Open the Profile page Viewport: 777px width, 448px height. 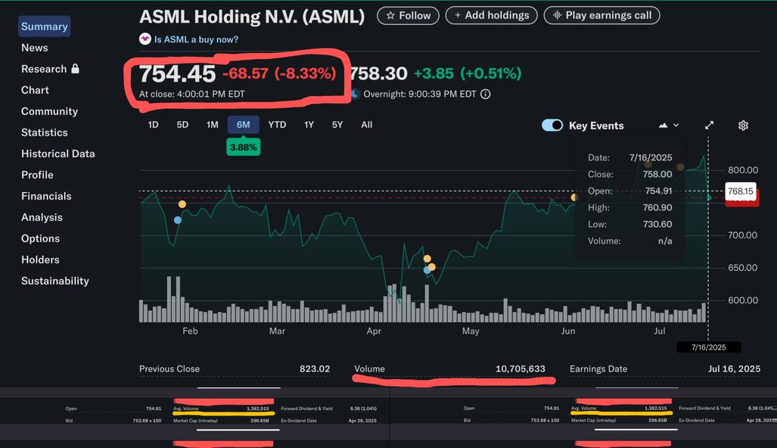coord(37,175)
